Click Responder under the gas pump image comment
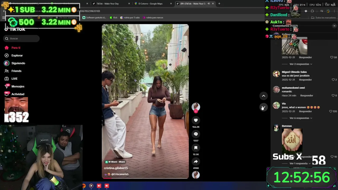338x190 pixels. point(305,57)
